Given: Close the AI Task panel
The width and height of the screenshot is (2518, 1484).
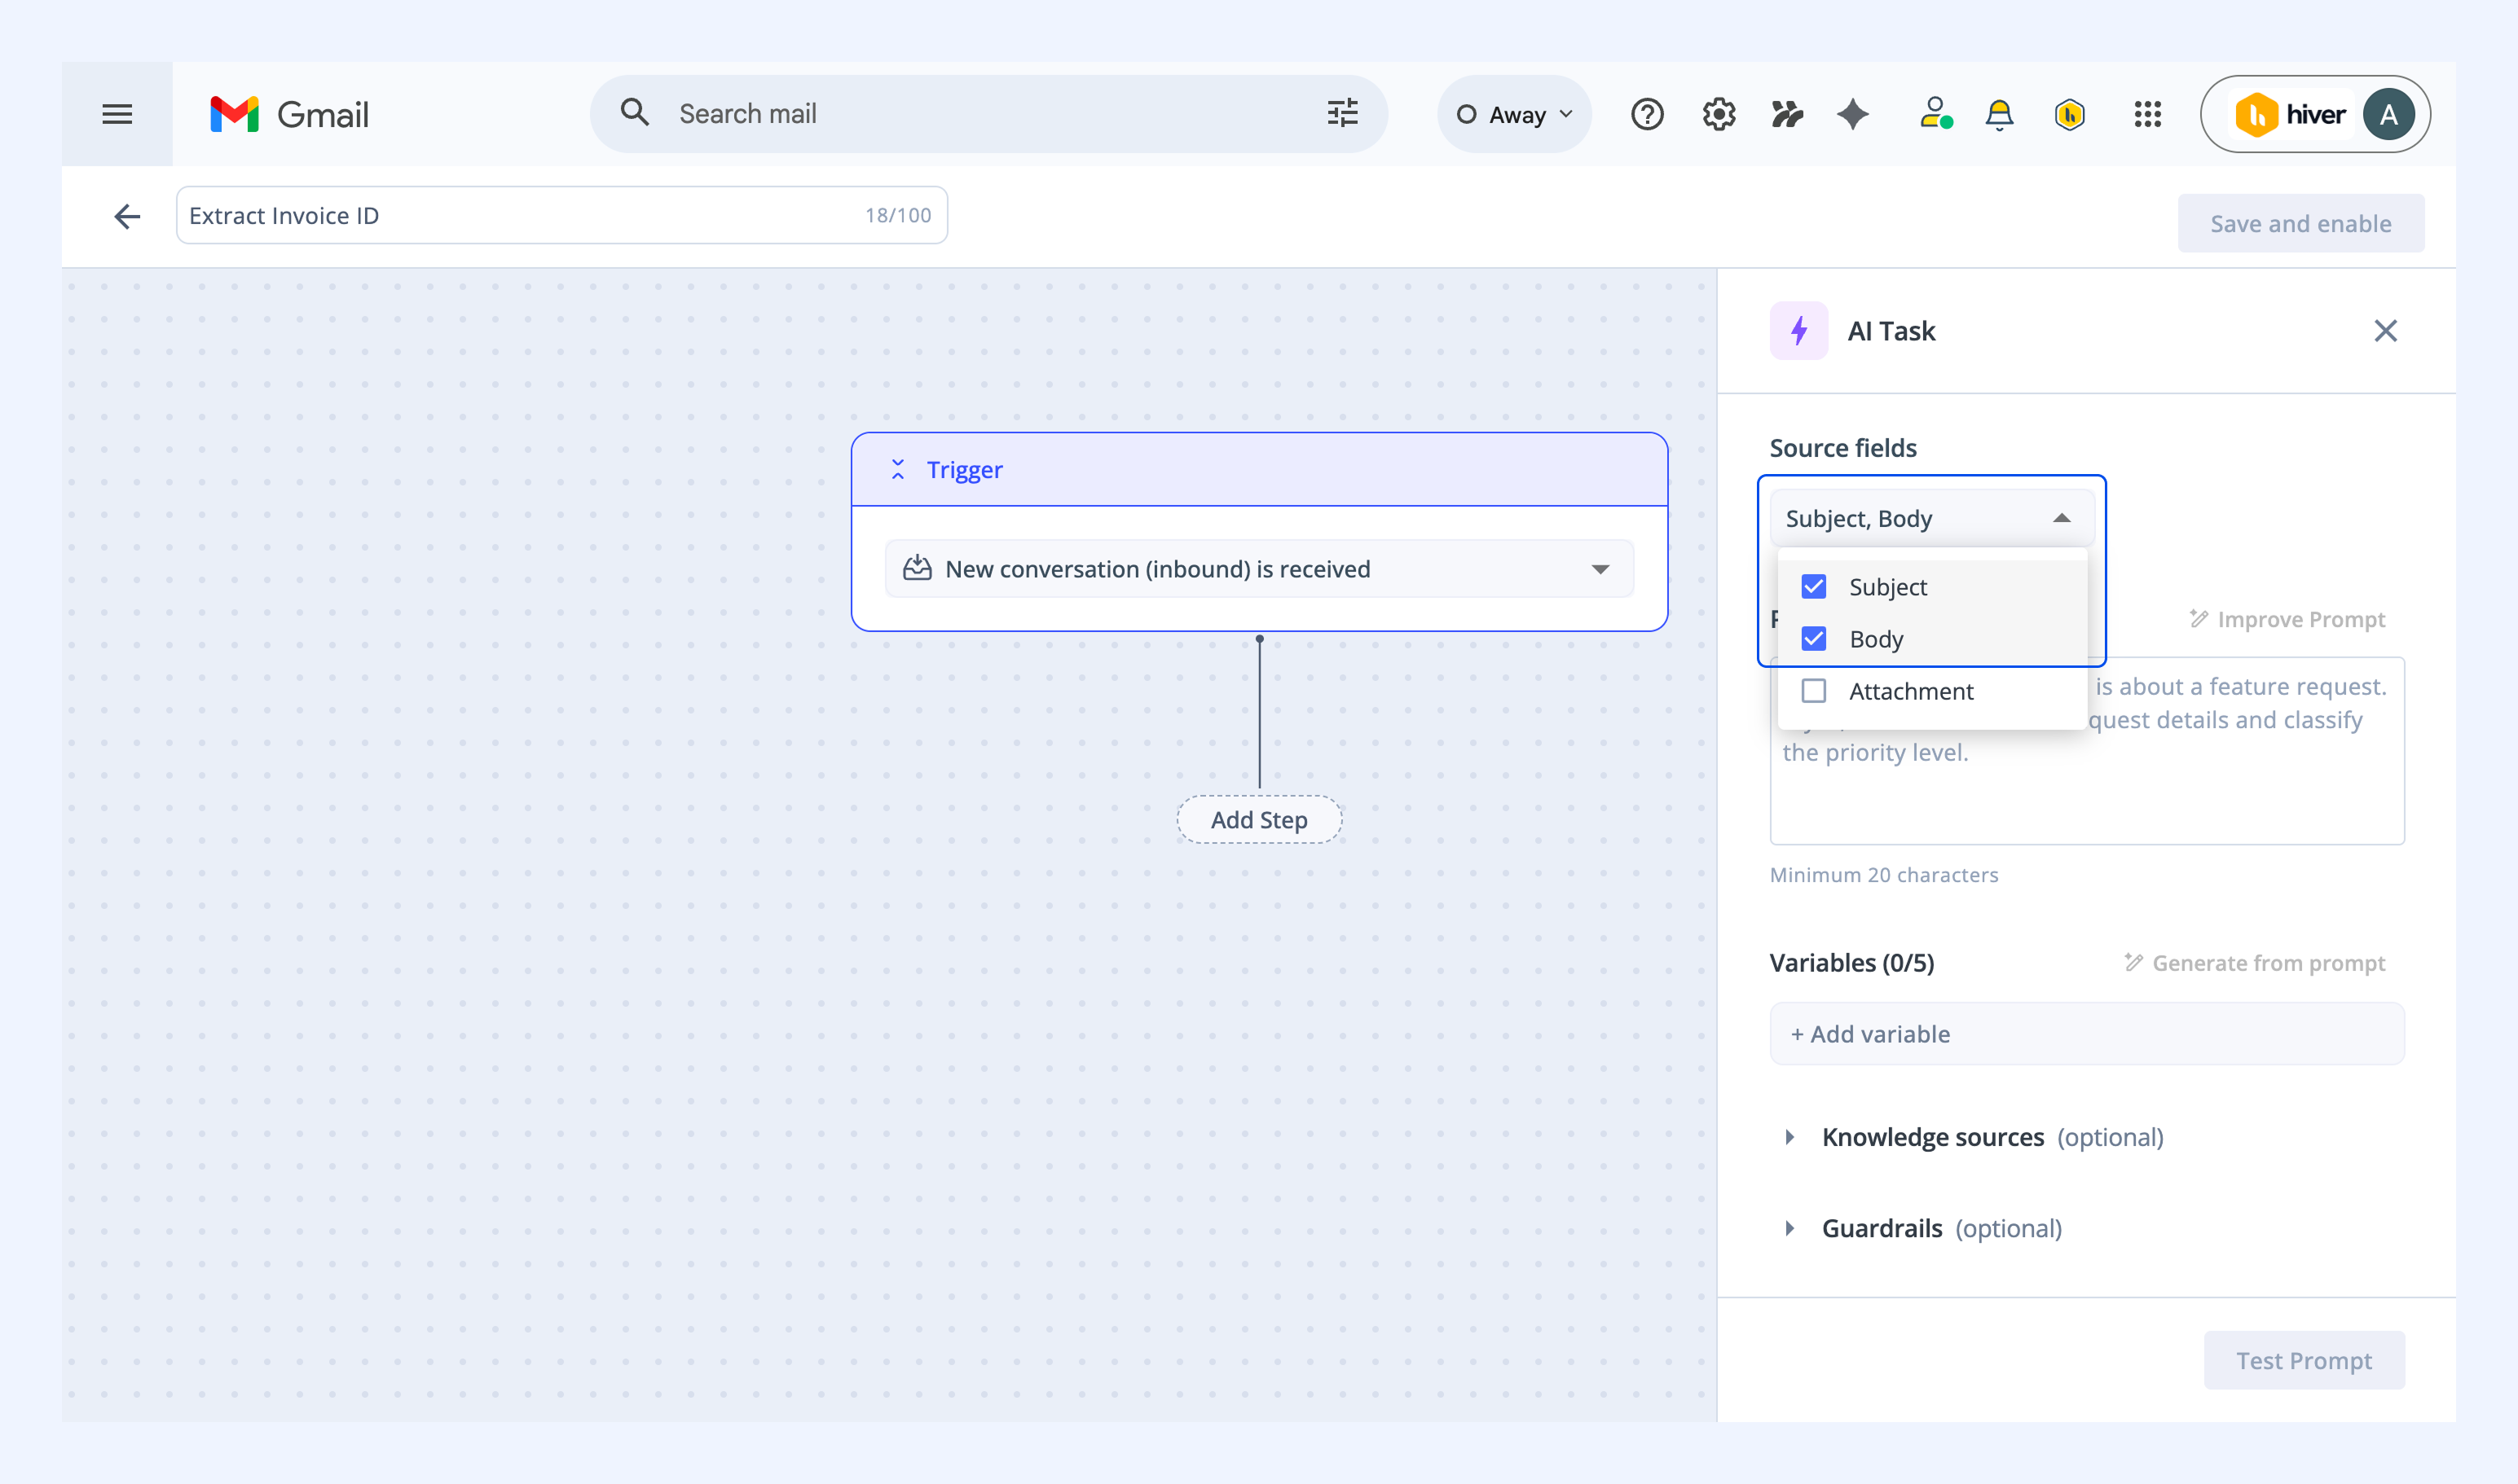Looking at the screenshot, I should (2385, 330).
